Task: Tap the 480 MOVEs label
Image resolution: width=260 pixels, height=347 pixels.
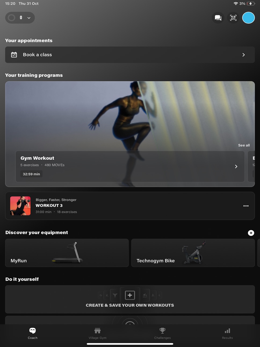Action: pyautogui.click(x=55, y=165)
